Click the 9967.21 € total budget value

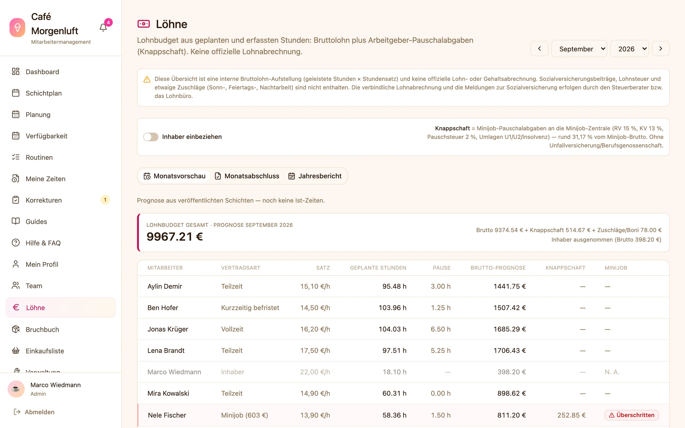175,237
